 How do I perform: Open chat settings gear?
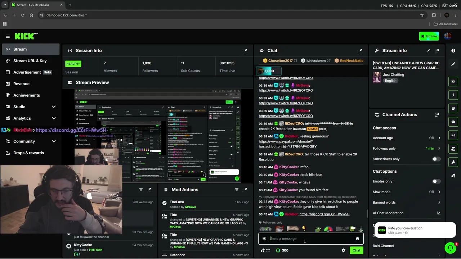[x=344, y=250]
